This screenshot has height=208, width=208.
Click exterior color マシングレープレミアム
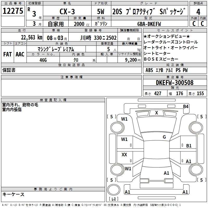click(56, 49)
